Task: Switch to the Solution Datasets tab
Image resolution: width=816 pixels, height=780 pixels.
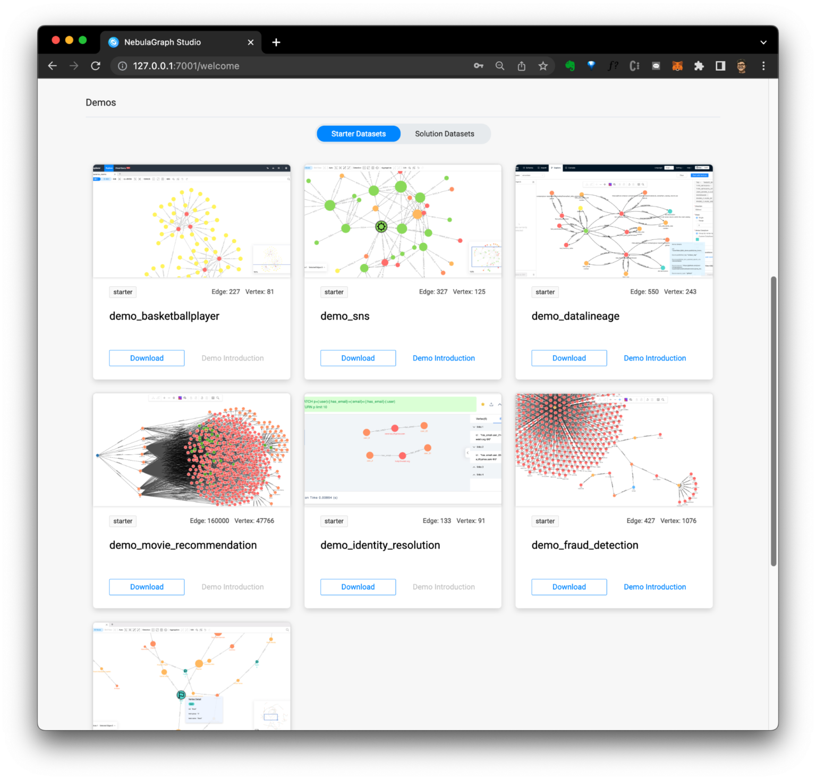Action: point(444,133)
